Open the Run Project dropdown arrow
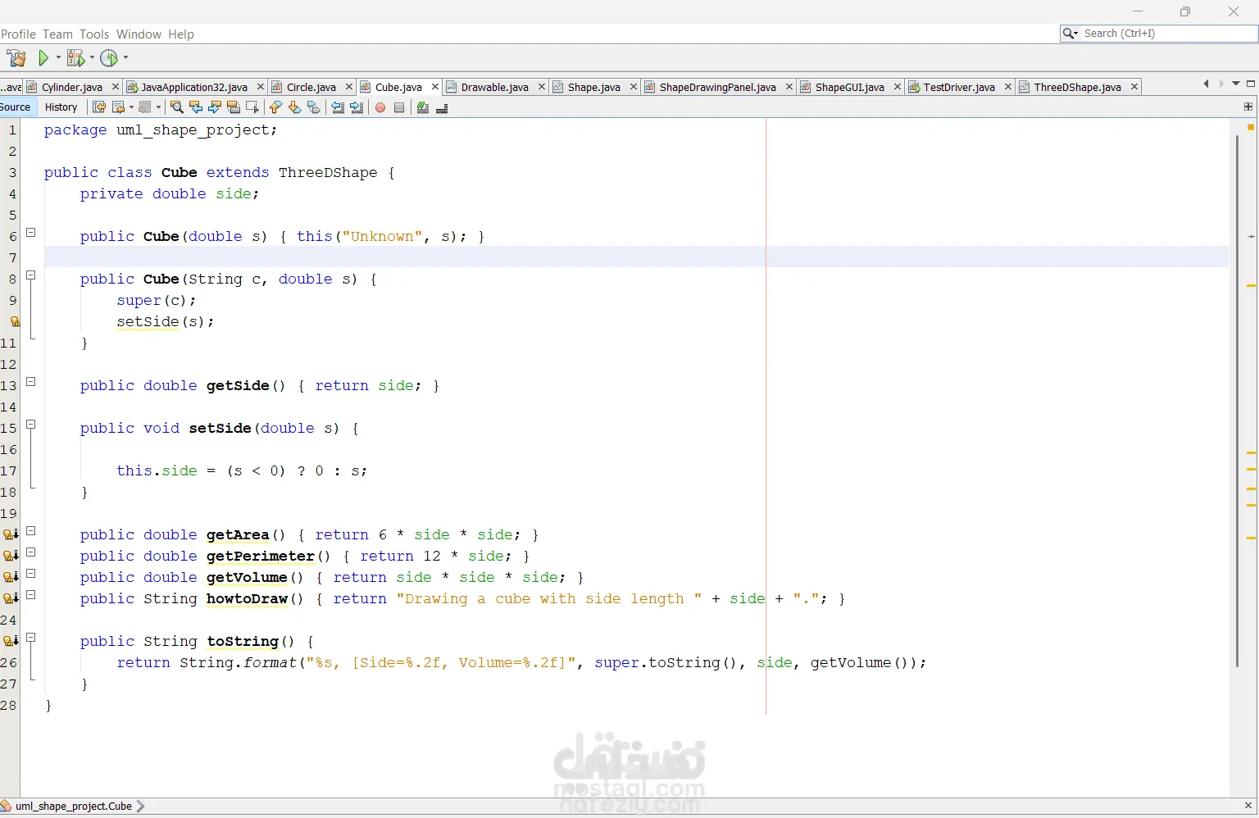Viewport: 1259px width, 818px height. [58, 57]
